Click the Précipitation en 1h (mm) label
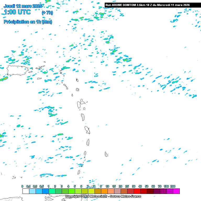Viewport: 201px width, 201px height. coord(28,22)
